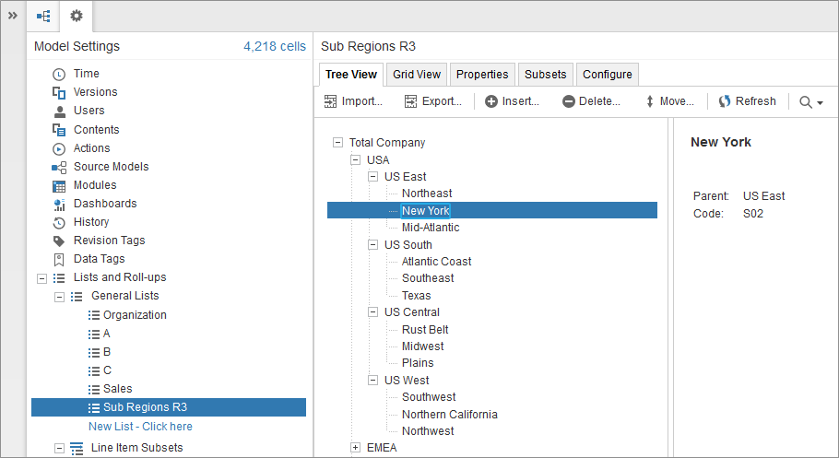839x458 pixels.
Task: Open the Properties tab
Action: tap(482, 75)
